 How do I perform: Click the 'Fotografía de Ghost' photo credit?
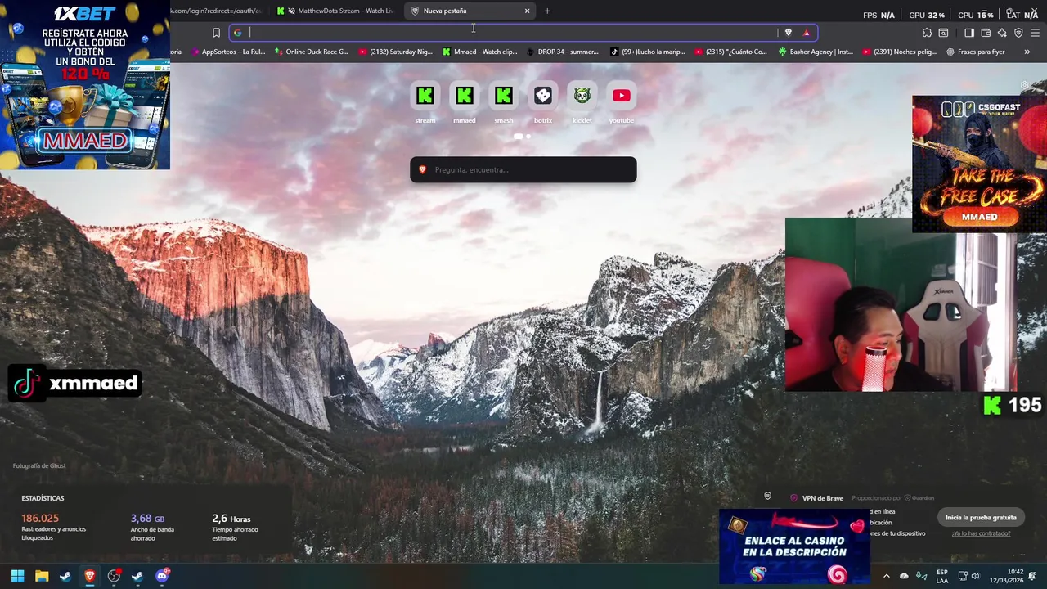[x=39, y=465]
